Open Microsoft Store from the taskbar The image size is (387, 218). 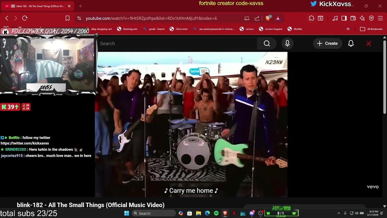pyautogui.click(x=190, y=213)
